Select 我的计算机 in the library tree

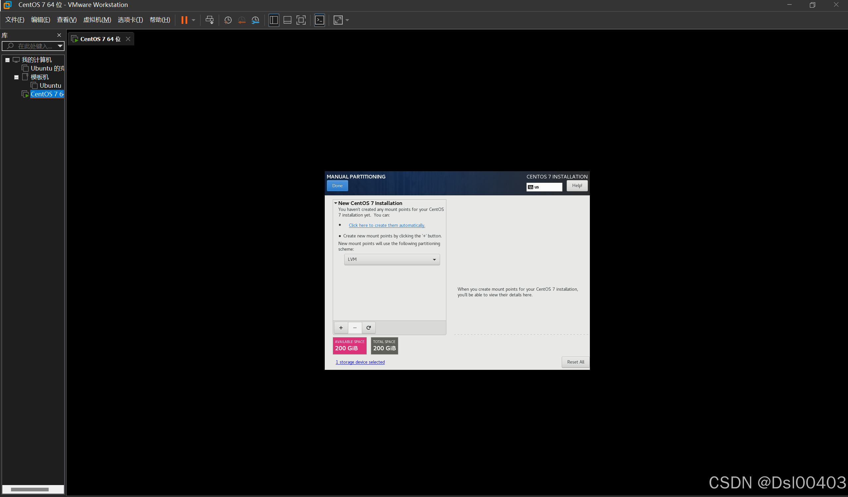[x=37, y=60]
